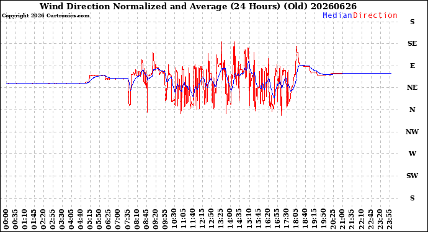Click the 09:55 time label

point(165,219)
